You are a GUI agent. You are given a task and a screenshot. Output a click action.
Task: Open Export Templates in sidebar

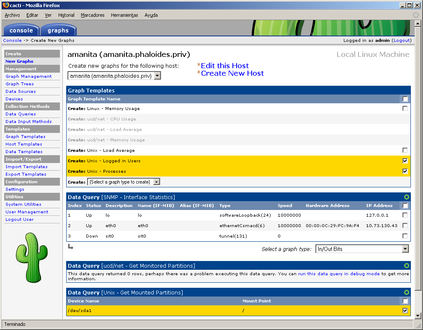pos(26,174)
